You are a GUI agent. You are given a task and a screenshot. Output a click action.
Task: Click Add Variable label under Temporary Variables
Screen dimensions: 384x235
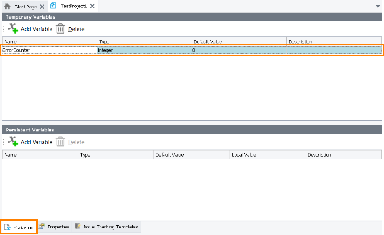(x=36, y=29)
